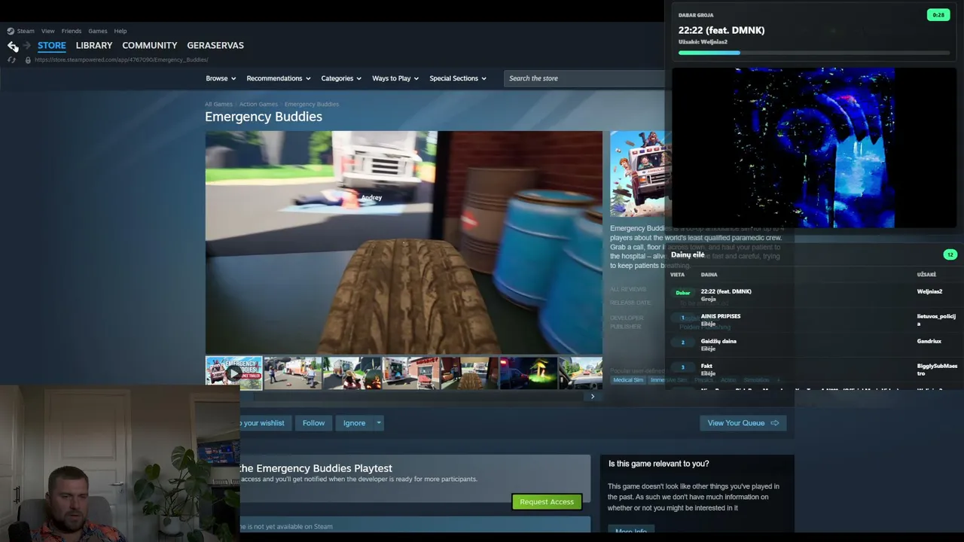Click the Emergency Buddies capsule cover image
The height and width of the screenshot is (542, 964).
(x=639, y=174)
